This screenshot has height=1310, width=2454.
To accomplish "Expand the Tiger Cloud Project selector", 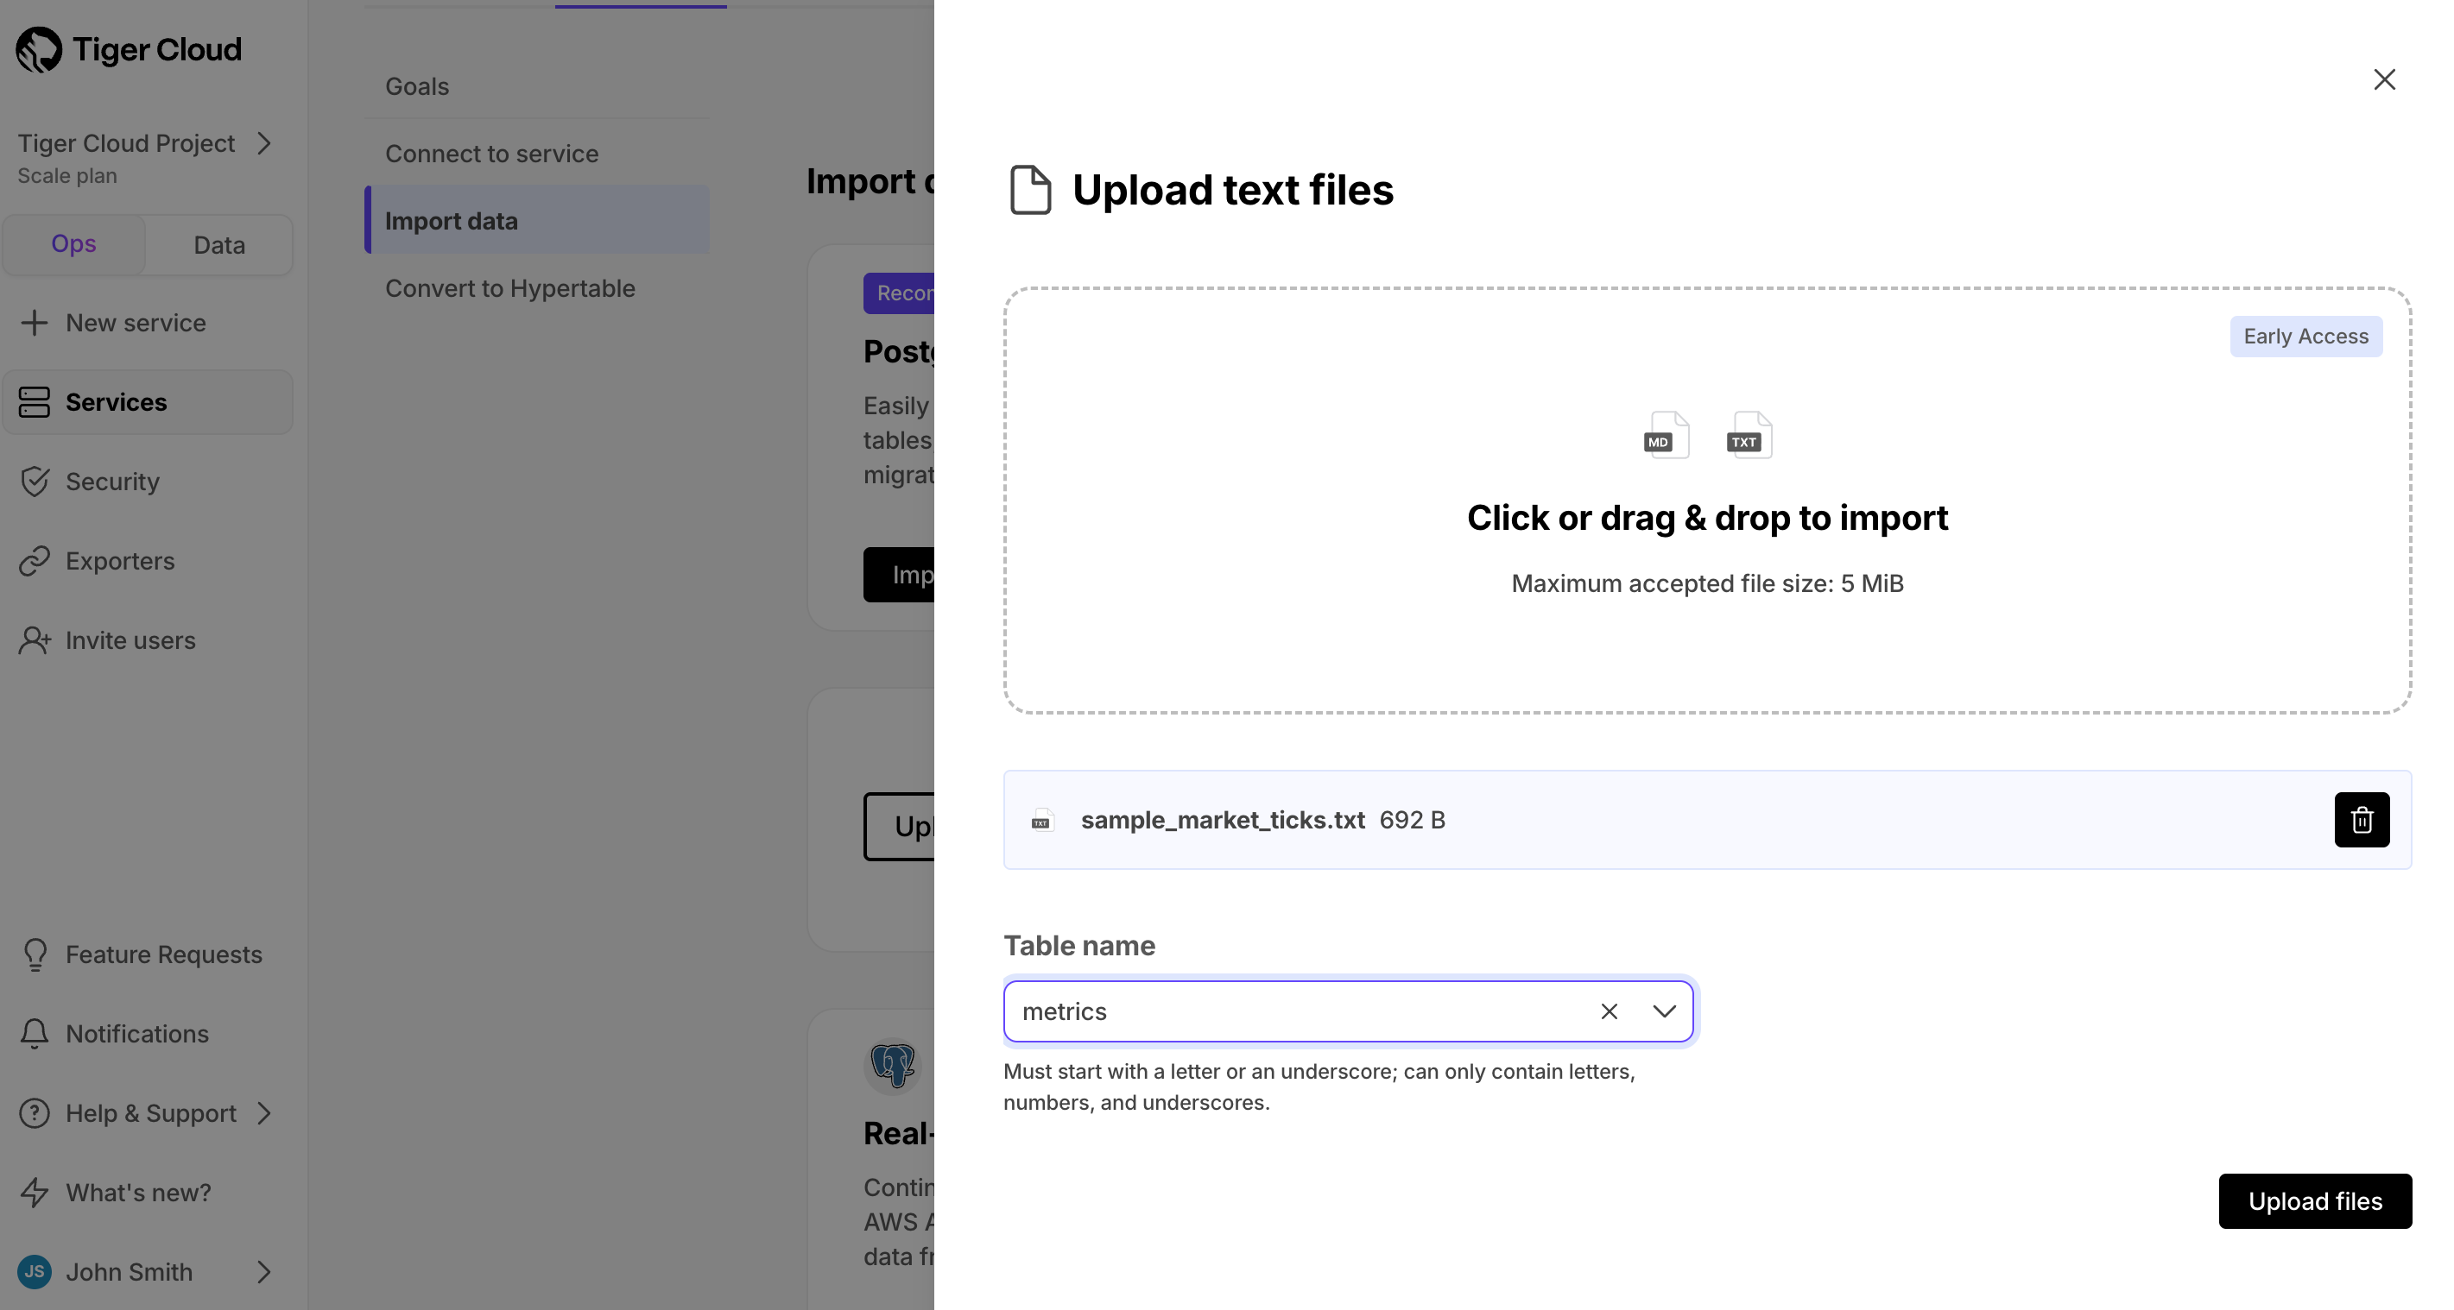I will [x=265, y=142].
